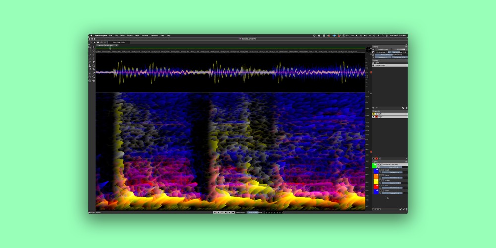
Task: Open the Help menu
Action: point(168,35)
